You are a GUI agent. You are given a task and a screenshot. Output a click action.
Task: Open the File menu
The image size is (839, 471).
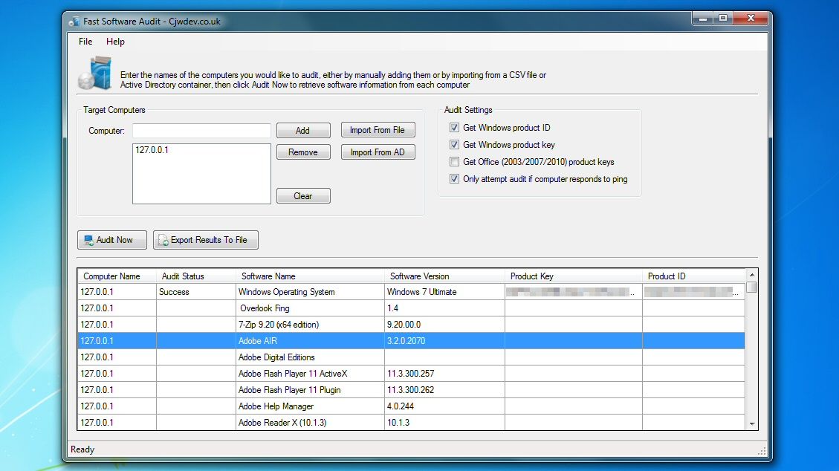pos(84,42)
